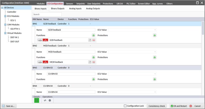Switch to the Binary Outputs tab
The image size is (205, 109).
(58, 9)
